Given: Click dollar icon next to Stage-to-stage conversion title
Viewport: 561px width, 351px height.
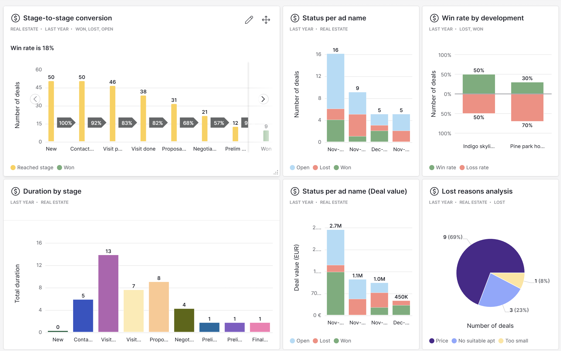Looking at the screenshot, I should [15, 18].
